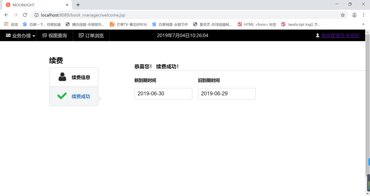Open the 应用 apps bookmark
The image size is (370, 196).
[11, 24]
